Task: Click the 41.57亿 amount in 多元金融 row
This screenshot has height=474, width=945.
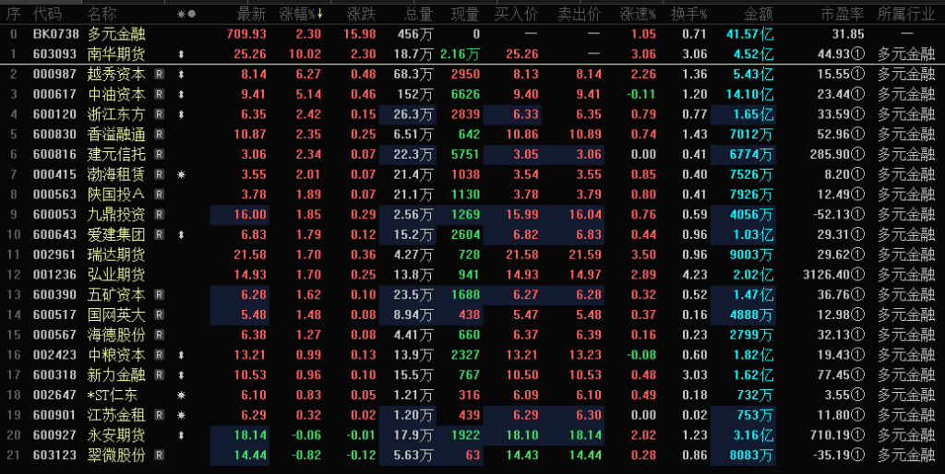Action: point(749,34)
